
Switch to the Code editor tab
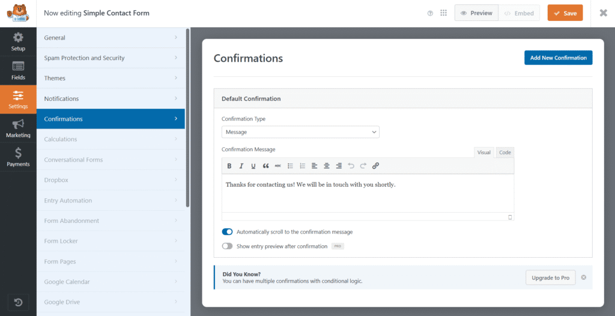point(505,153)
